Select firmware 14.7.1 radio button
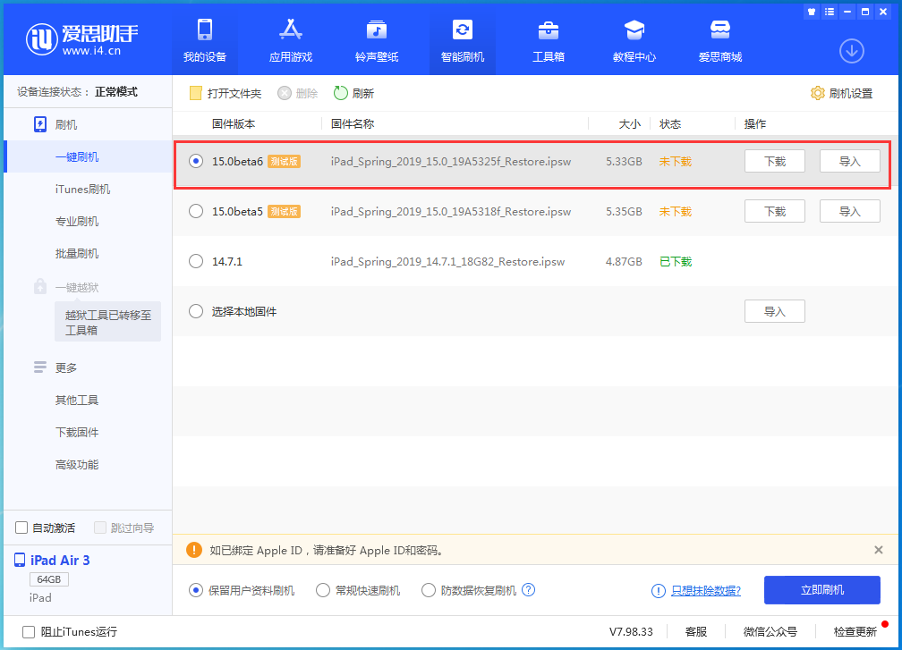The height and width of the screenshot is (650, 902). [x=196, y=261]
